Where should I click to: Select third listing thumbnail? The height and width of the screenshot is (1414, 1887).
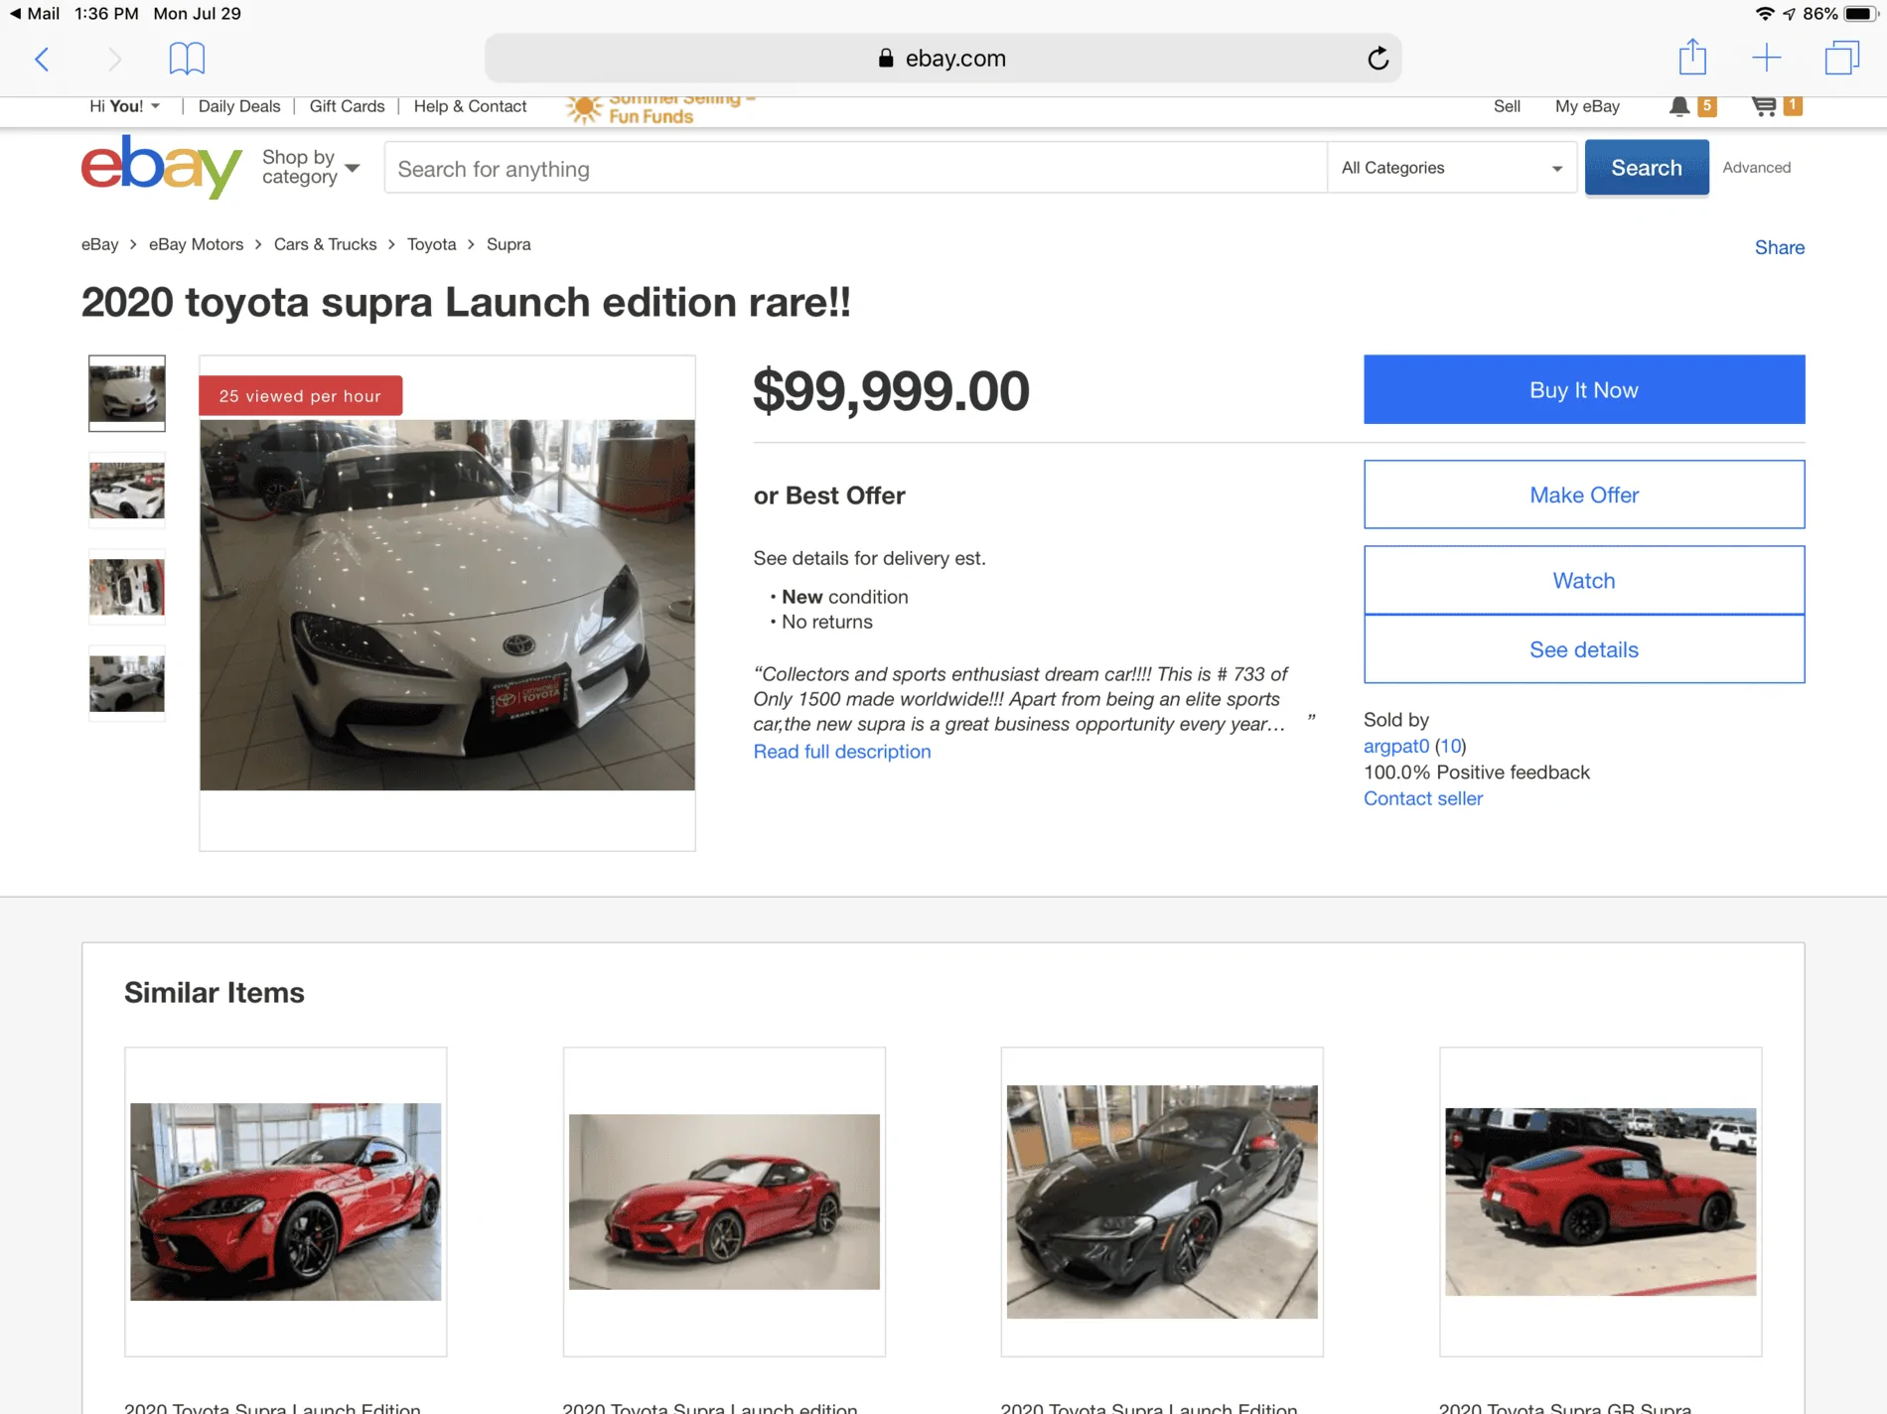pos(127,586)
